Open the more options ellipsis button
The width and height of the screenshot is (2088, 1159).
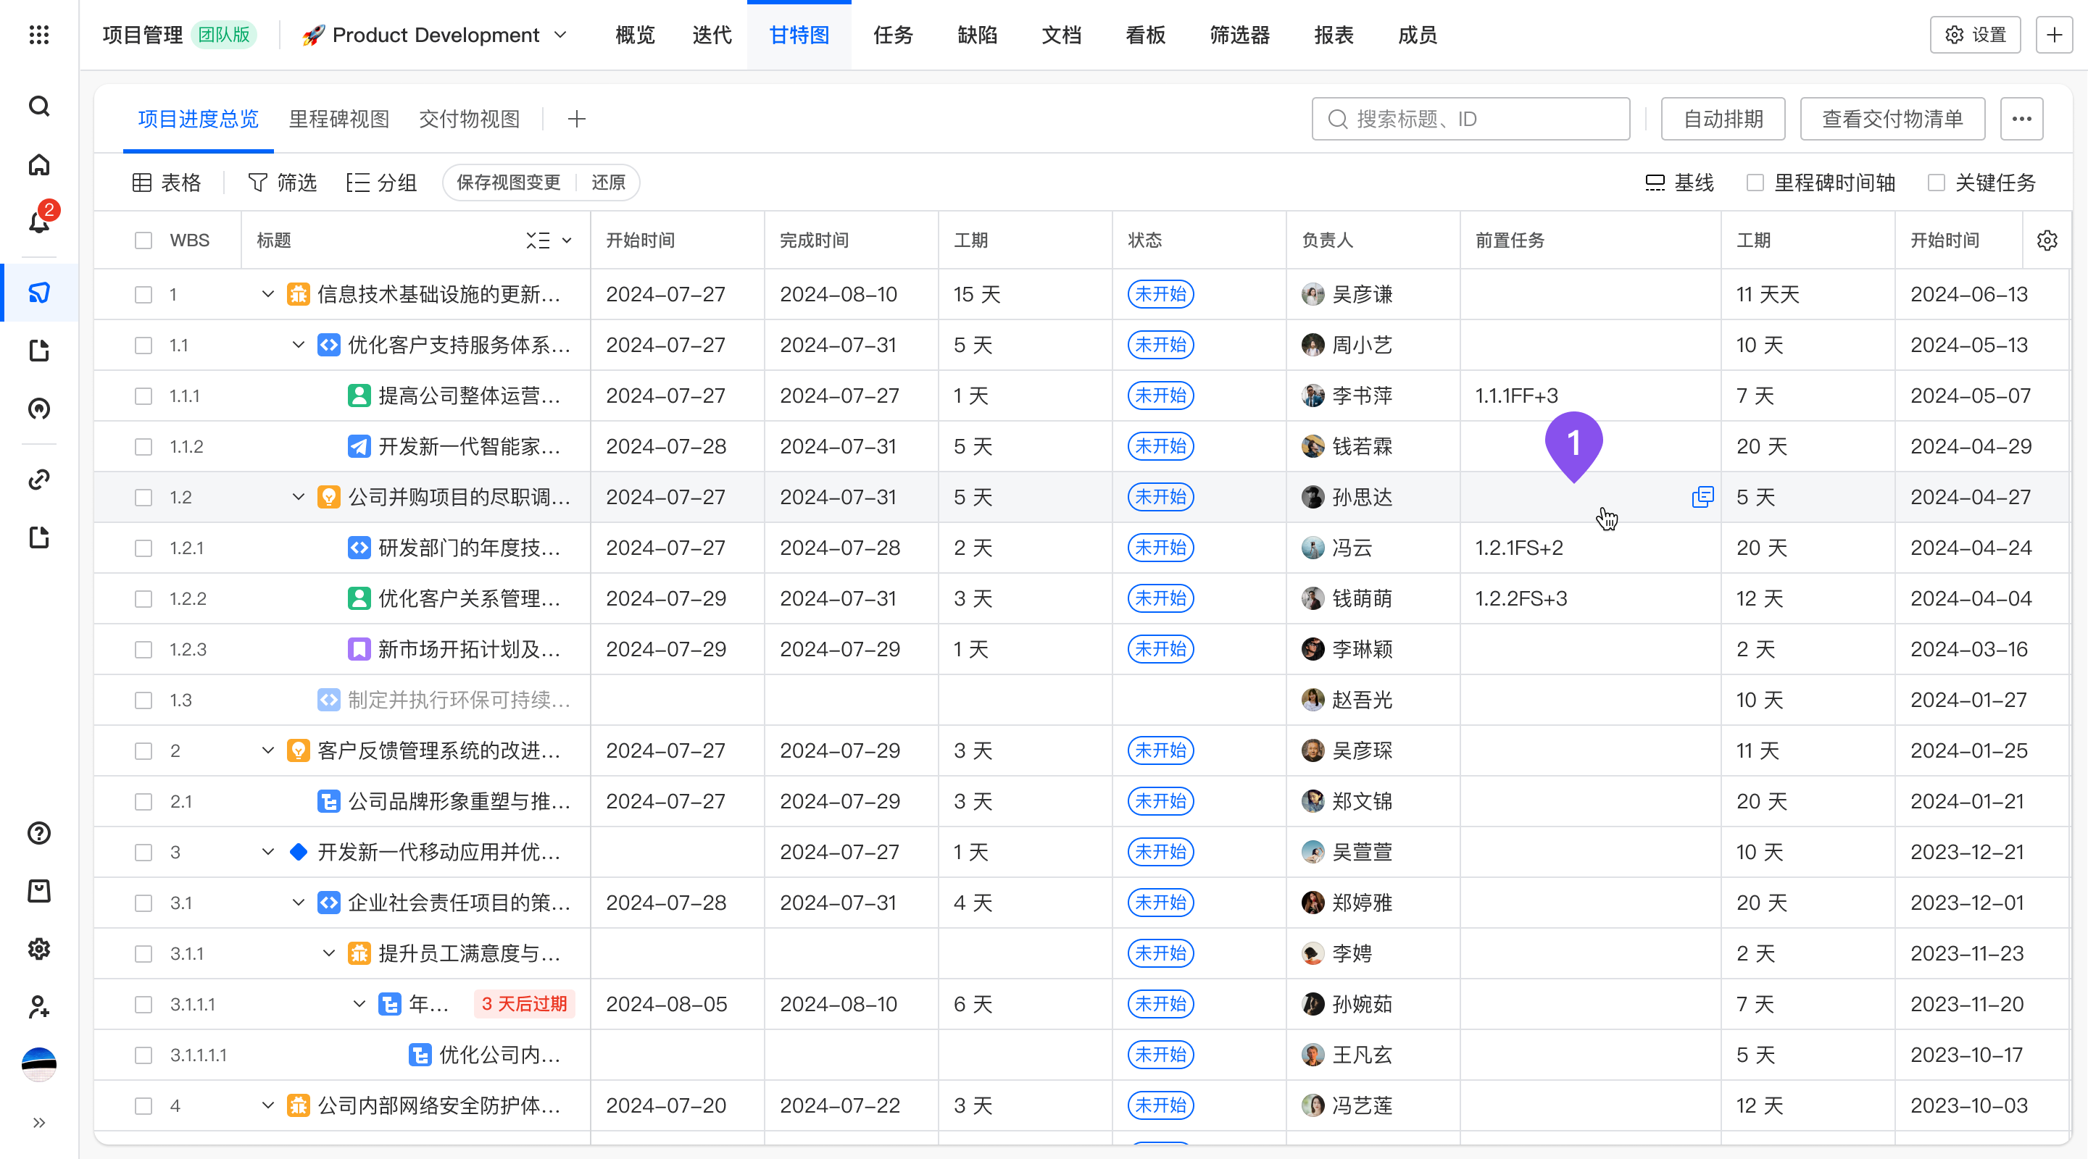tap(2021, 119)
